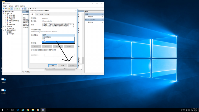
Task: Toggle the Show/Hide Action Pane toolbar icon
Action: (25, 9)
